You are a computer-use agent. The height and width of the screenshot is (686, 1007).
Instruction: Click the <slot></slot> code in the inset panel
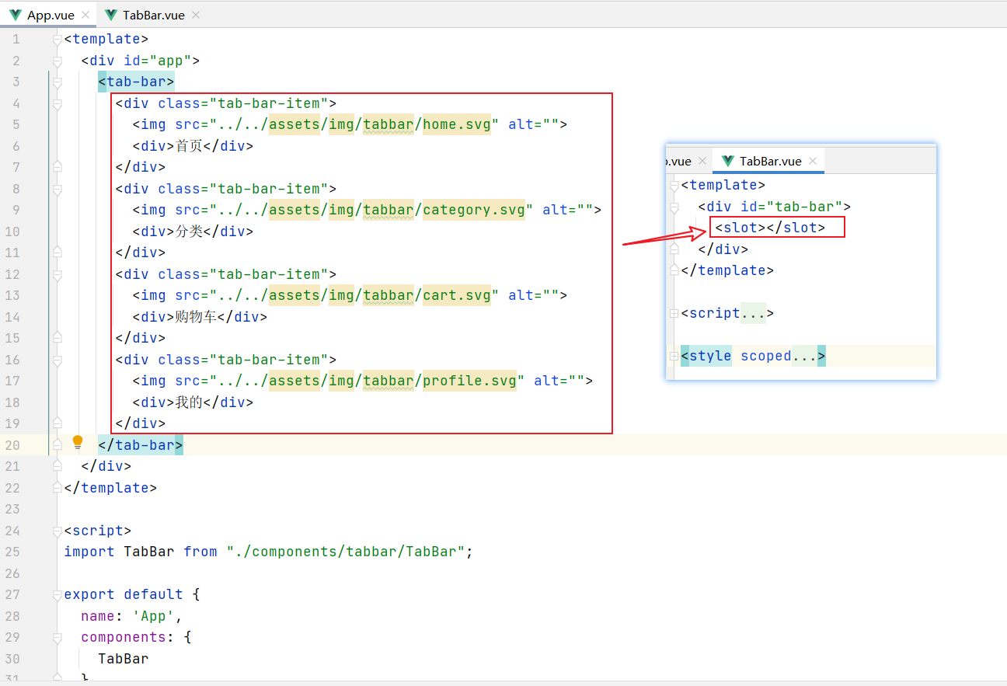[770, 228]
